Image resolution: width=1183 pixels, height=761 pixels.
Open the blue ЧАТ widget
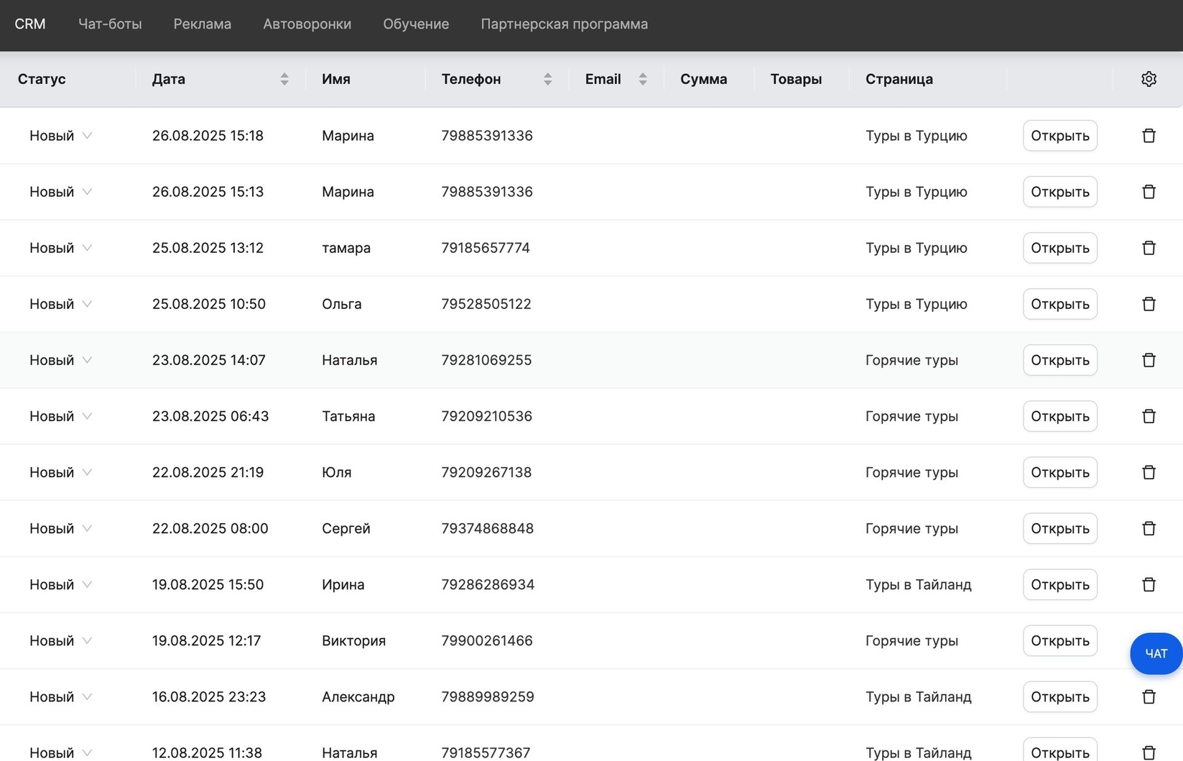(1155, 653)
